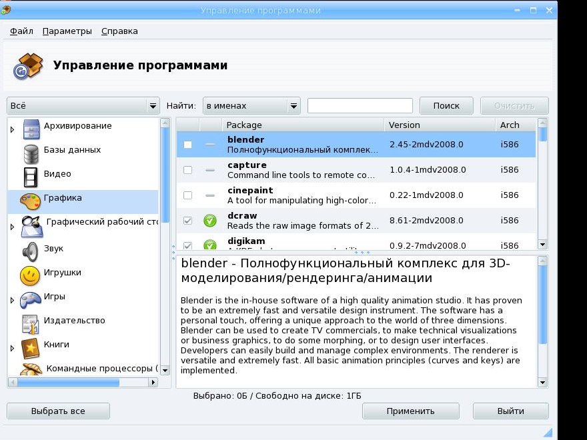Click the Очистить clear button
Image resolution: width=587 pixels, height=440 pixels.
514,106
